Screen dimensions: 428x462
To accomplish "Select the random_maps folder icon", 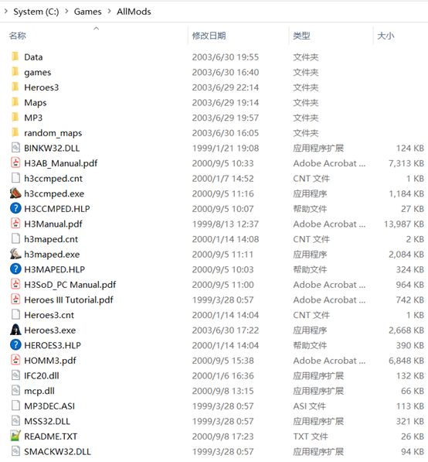I will 15,132.
